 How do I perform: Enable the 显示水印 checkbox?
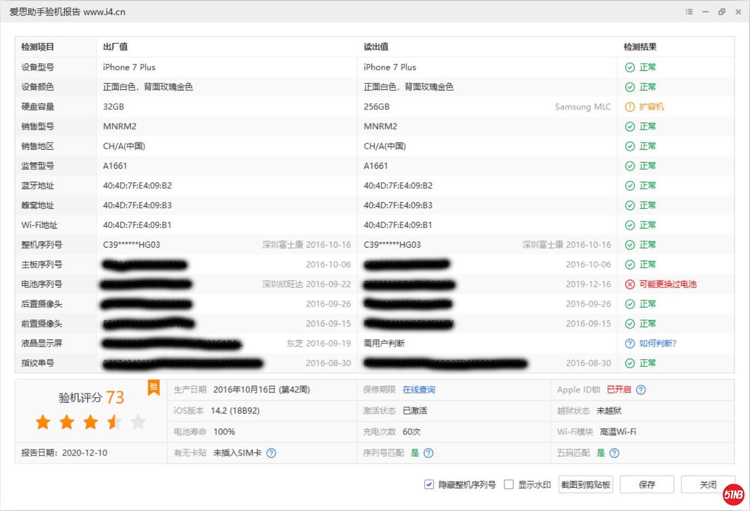pyautogui.click(x=509, y=484)
